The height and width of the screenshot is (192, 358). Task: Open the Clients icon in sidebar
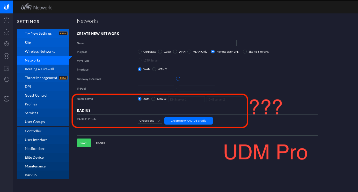[x=6, y=68]
